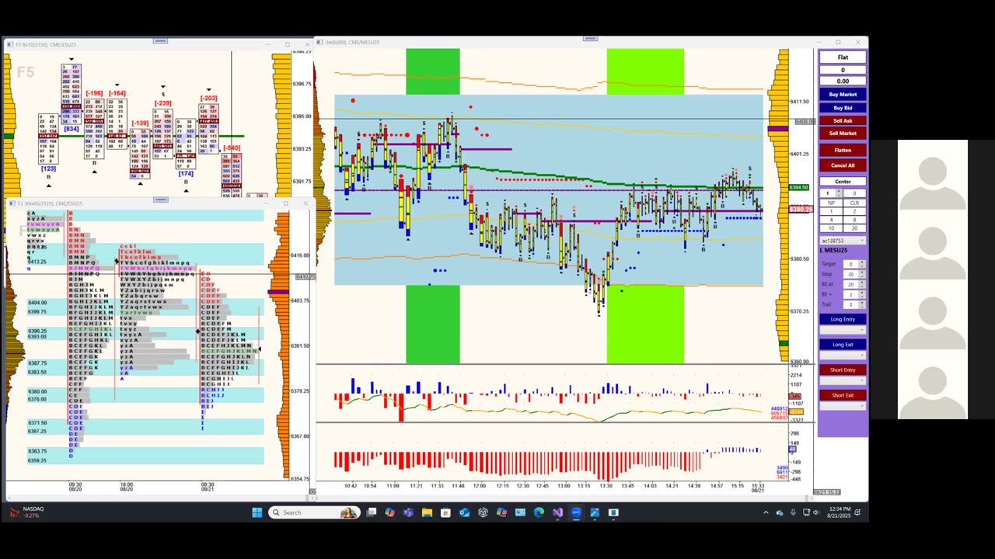Click the taskbar clock showing 12:34 PM

coord(838,512)
